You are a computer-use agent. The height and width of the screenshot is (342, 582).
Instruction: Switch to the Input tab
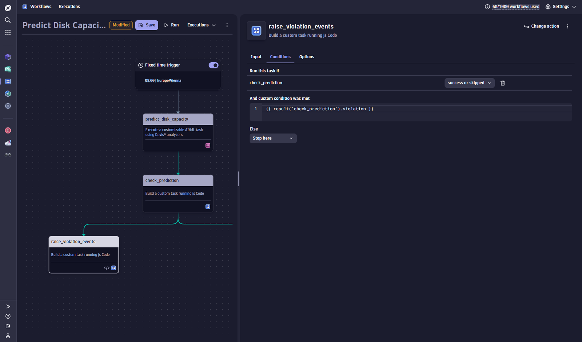(256, 57)
